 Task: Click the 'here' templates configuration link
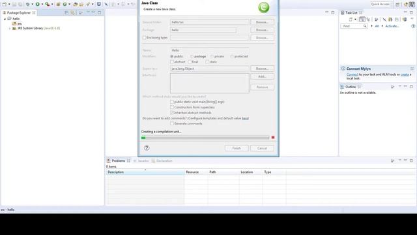(x=245, y=118)
